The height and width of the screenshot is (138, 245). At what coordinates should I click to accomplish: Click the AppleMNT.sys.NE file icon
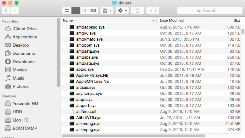[72, 82]
